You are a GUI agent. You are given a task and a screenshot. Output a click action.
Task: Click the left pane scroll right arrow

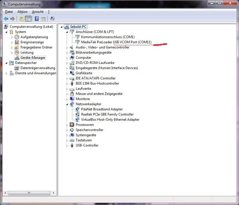[x=53, y=193]
